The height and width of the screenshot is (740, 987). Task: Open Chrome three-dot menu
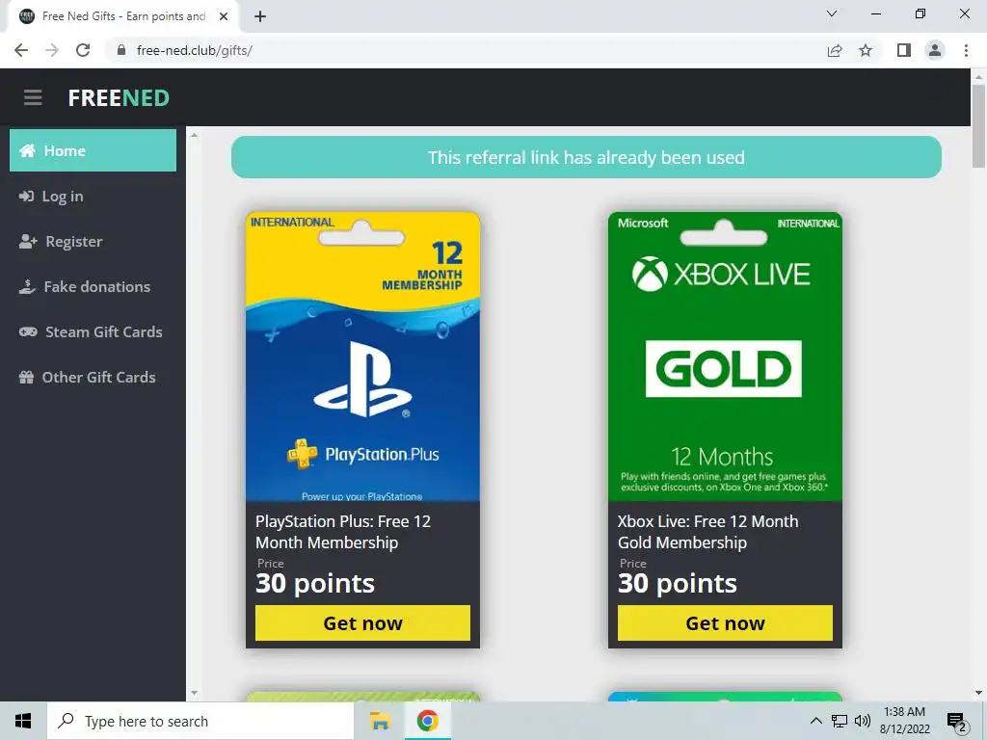(966, 50)
